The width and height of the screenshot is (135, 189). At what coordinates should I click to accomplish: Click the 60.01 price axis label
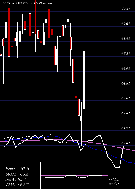(x=126, y=143)
